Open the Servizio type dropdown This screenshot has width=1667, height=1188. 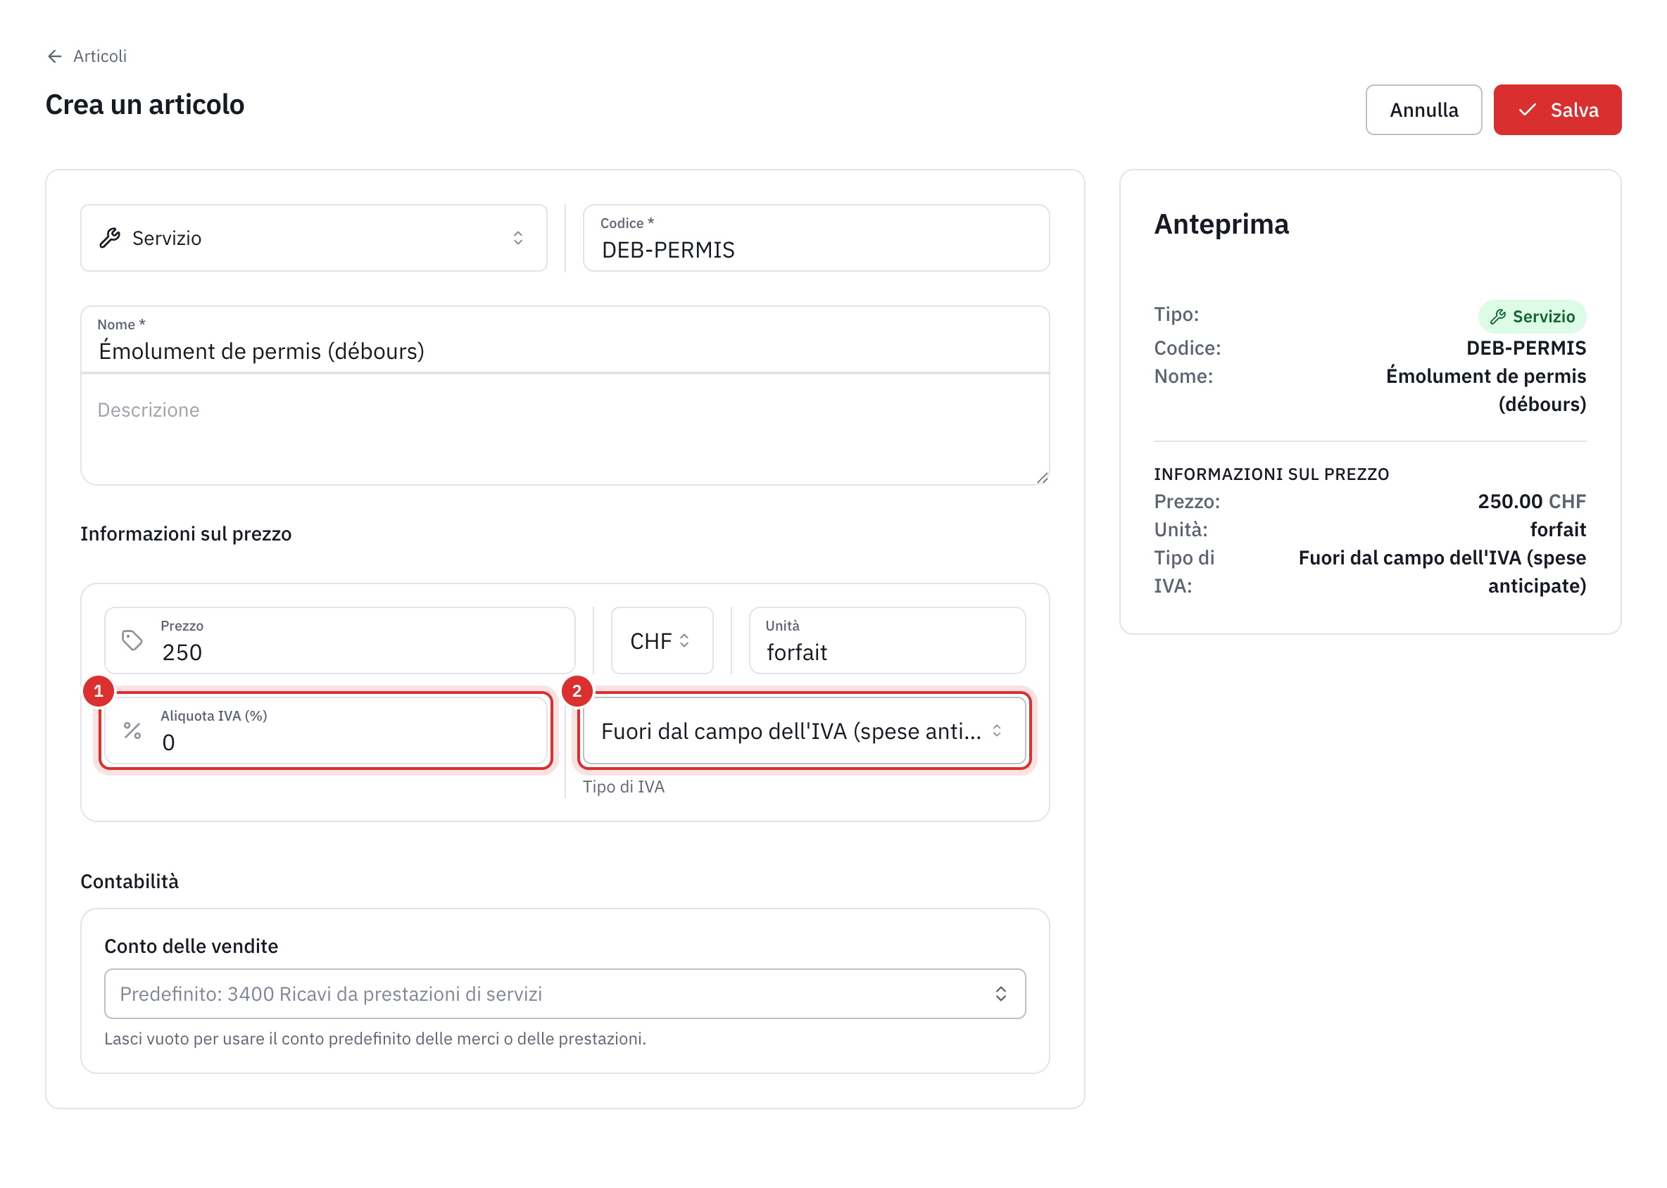(314, 238)
